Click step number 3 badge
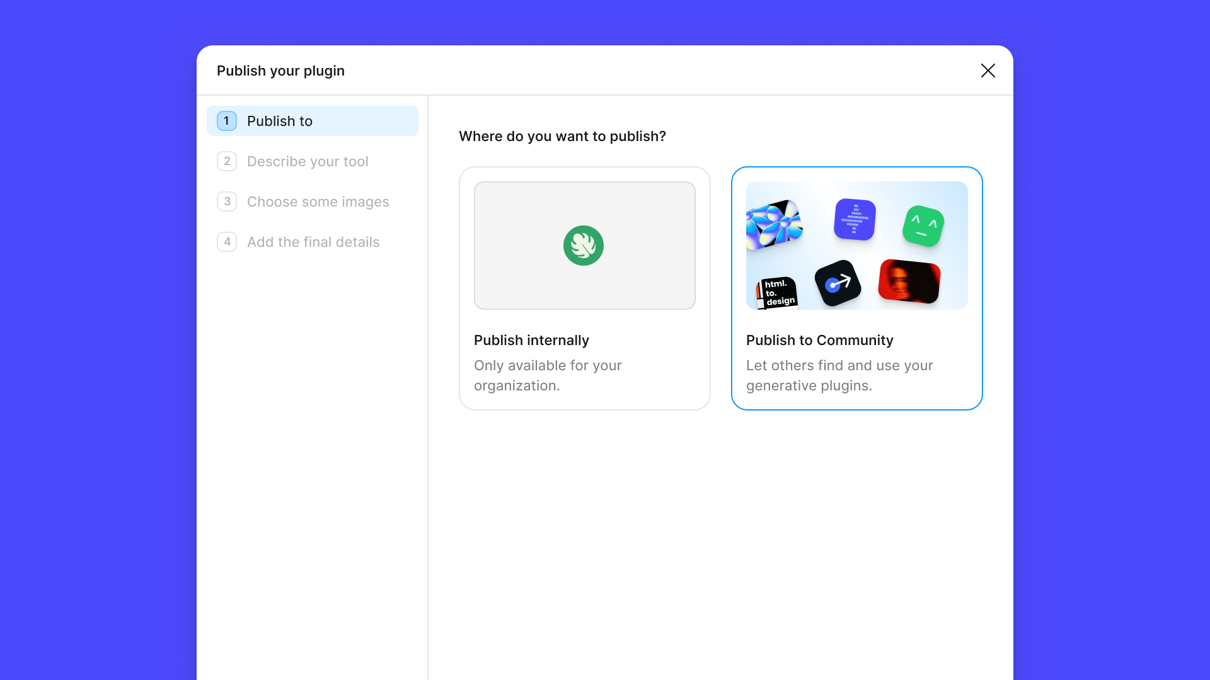Image resolution: width=1210 pixels, height=680 pixels. 227,201
